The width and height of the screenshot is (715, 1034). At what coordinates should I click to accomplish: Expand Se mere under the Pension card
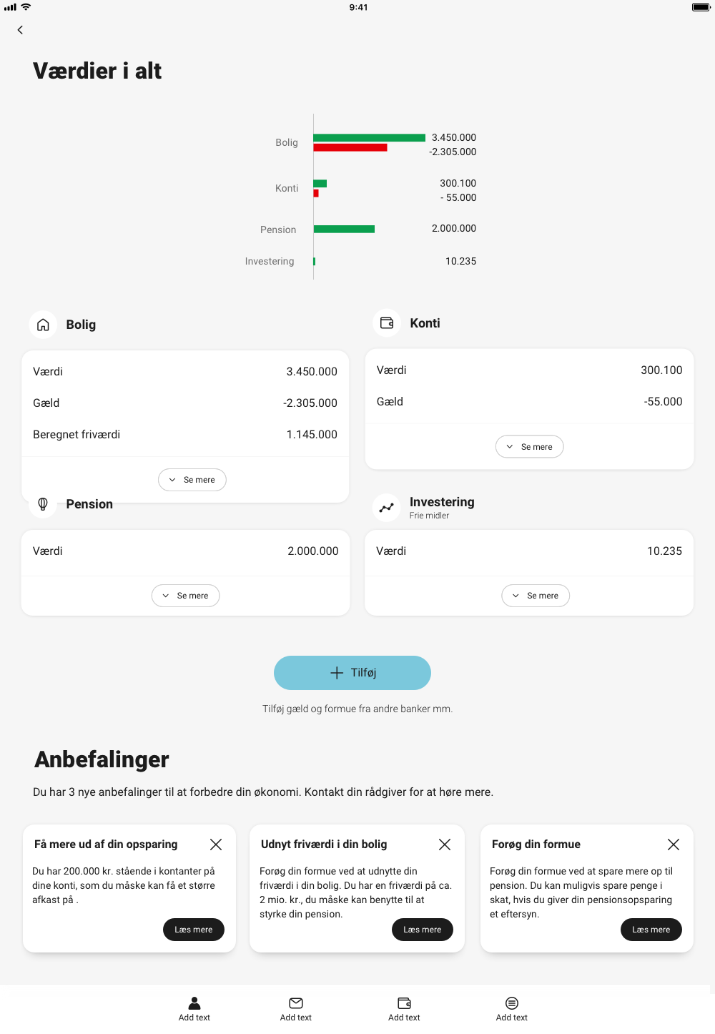coord(185,595)
